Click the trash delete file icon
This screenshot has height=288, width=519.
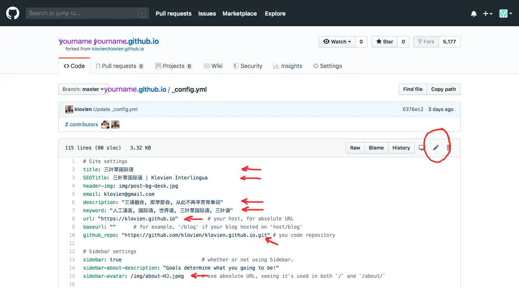coord(449,148)
